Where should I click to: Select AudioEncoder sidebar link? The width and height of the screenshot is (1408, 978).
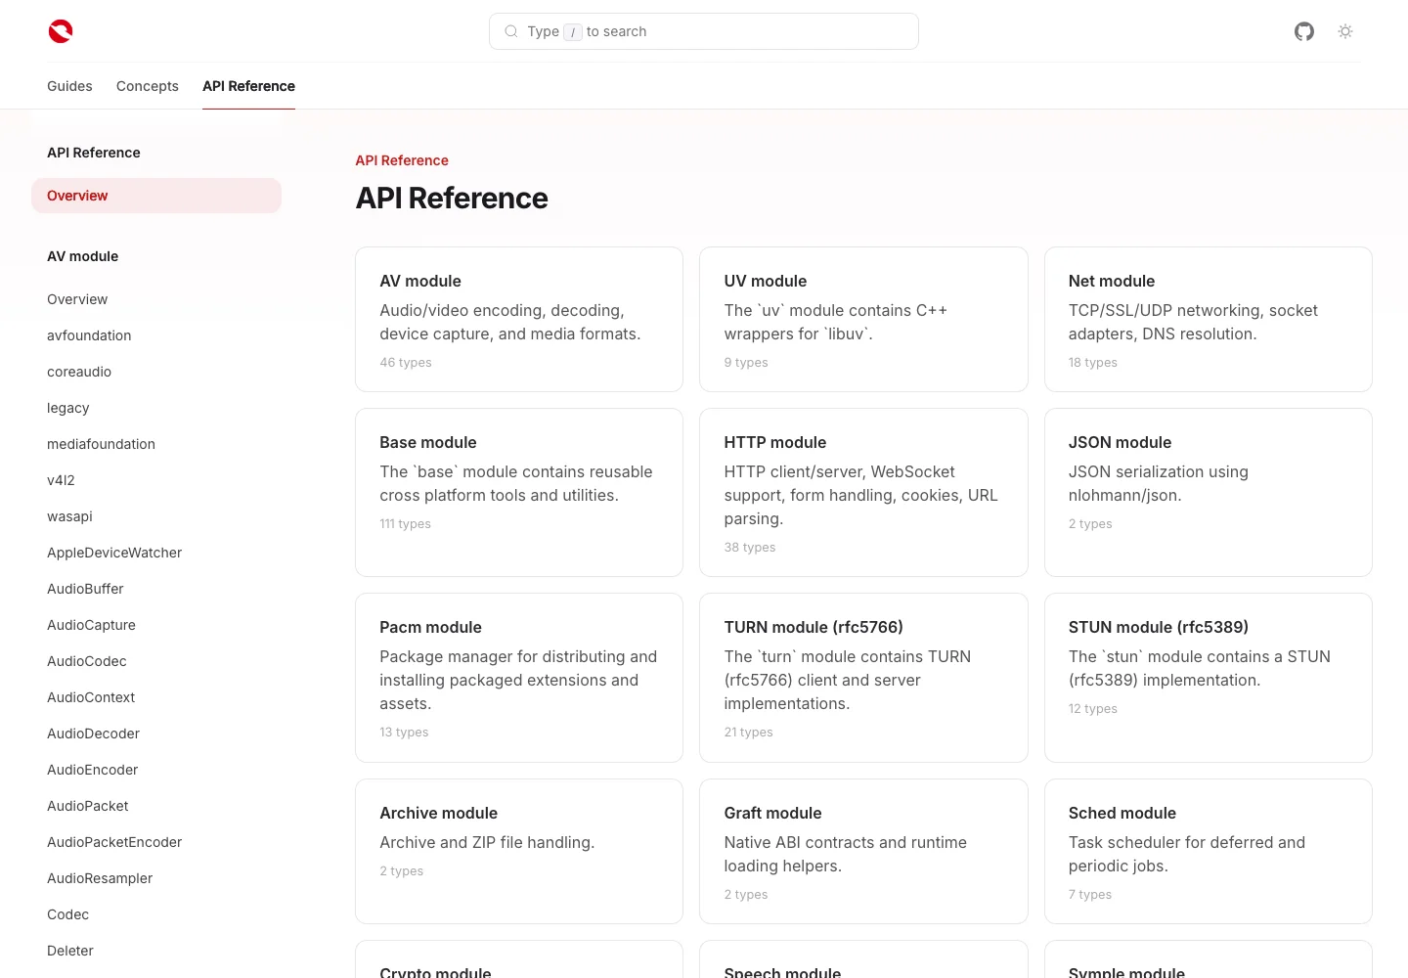tap(93, 770)
